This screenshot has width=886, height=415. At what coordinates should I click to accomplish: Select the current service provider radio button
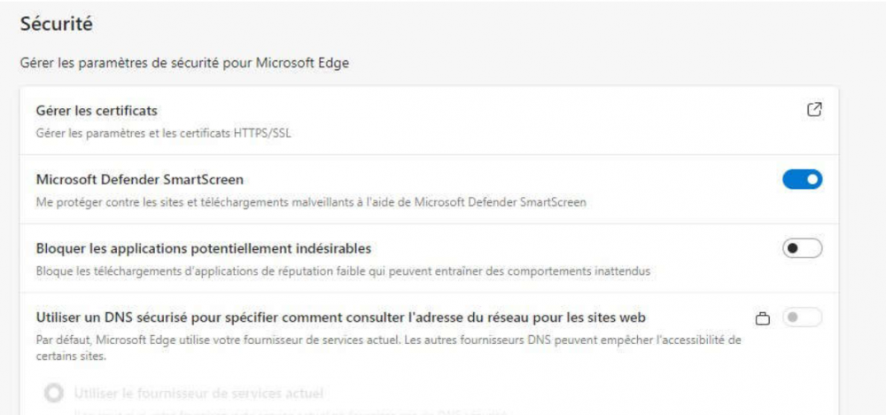[x=55, y=393]
